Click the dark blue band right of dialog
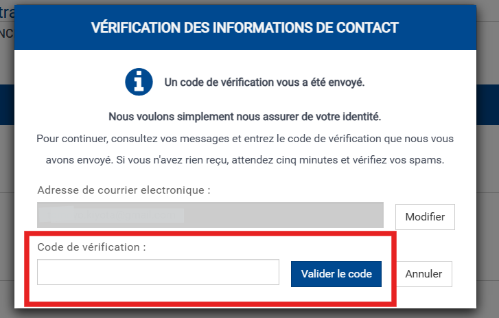Viewport: 499px width, 318px height. (487, 104)
